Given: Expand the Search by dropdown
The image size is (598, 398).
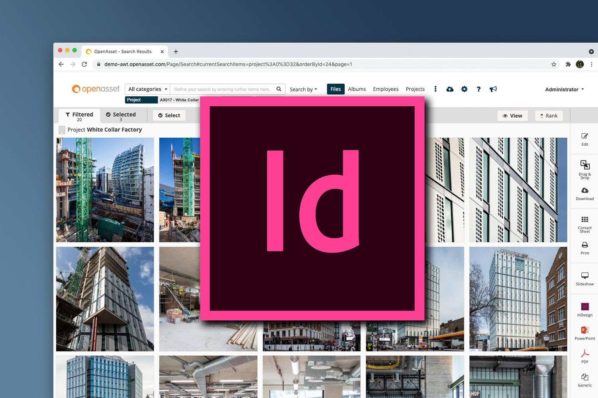Looking at the screenshot, I should (303, 89).
